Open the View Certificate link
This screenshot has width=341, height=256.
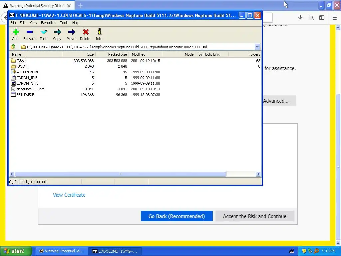[x=69, y=195]
